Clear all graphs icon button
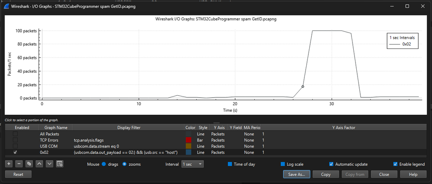 pos(60,164)
